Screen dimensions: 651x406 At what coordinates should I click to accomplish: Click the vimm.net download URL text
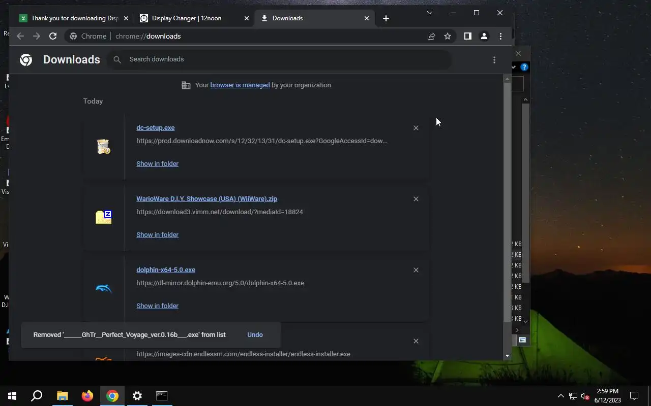pos(220,212)
